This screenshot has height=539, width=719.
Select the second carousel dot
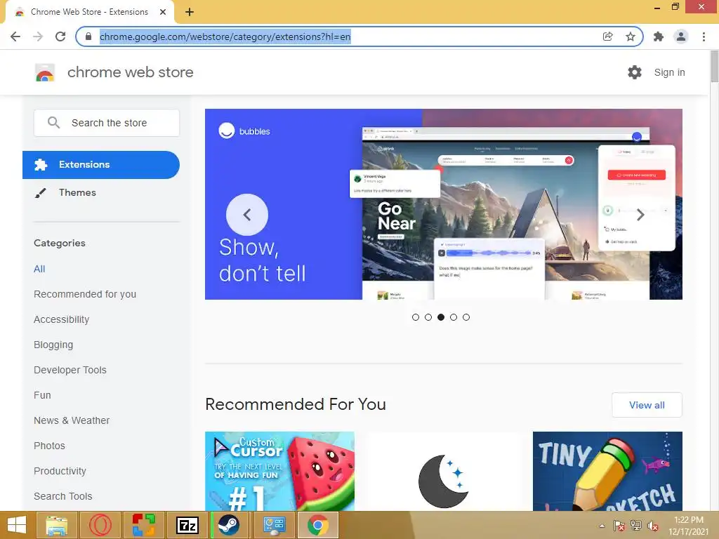[428, 317]
